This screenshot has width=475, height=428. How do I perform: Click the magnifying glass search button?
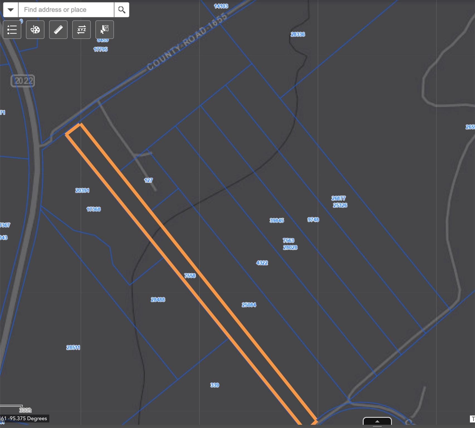[x=122, y=10]
